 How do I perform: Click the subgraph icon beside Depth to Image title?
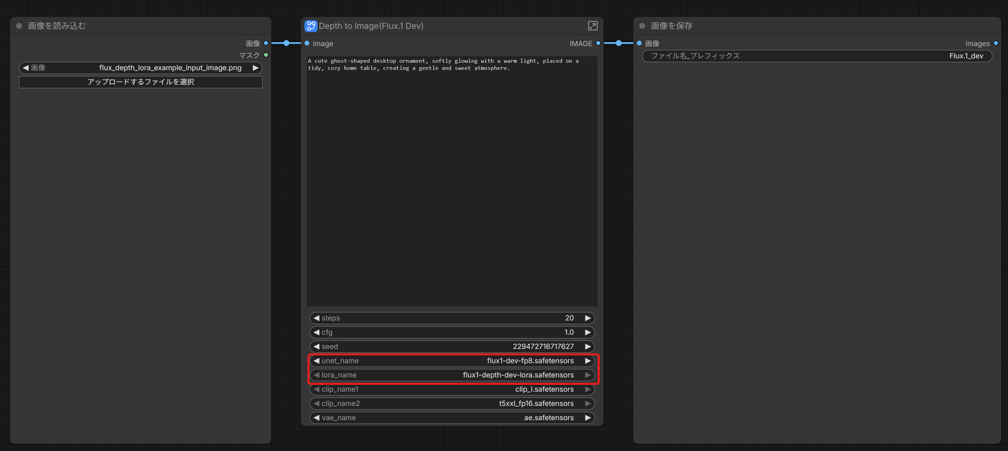tap(311, 26)
